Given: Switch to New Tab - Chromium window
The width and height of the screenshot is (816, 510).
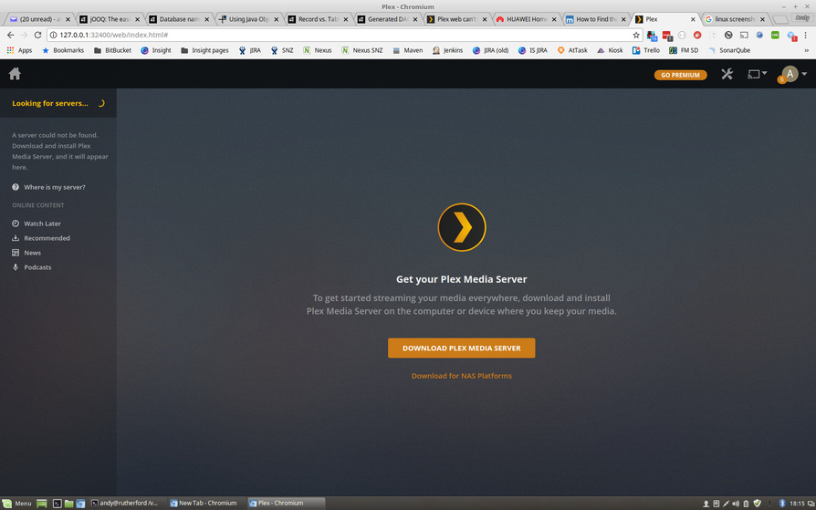Looking at the screenshot, I should pyautogui.click(x=204, y=504).
